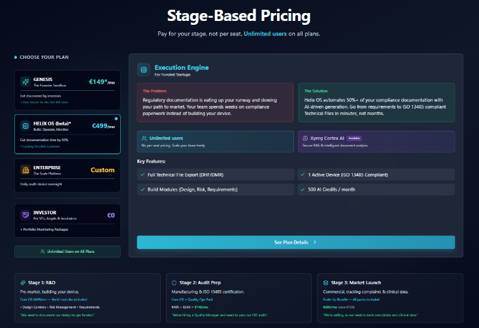The height and width of the screenshot is (328, 479).
Task: Click the Genesis plan sparkle icon
Action: click(x=25, y=82)
